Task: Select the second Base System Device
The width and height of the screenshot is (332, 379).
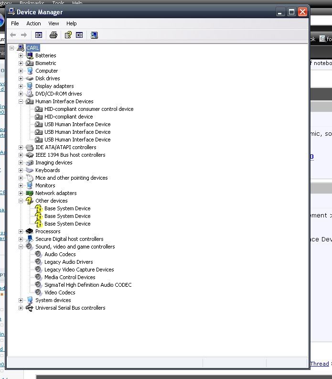Action: pyautogui.click(x=67, y=216)
